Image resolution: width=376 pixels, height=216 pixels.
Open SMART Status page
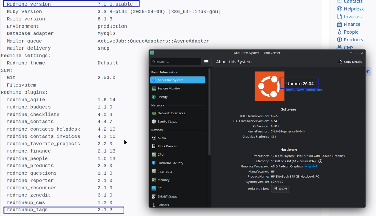178,197
